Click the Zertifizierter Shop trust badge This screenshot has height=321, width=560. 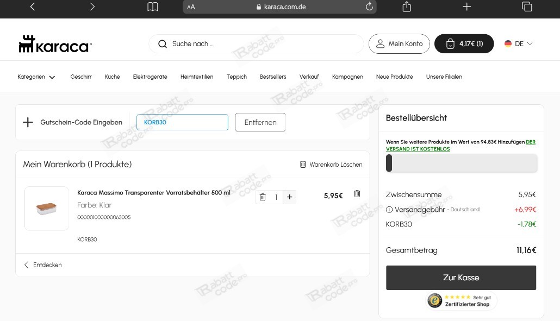(x=461, y=301)
